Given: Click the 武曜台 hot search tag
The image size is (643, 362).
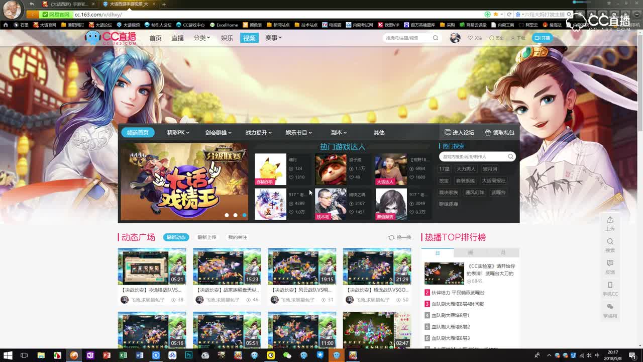Looking at the screenshot, I should click(x=498, y=192).
